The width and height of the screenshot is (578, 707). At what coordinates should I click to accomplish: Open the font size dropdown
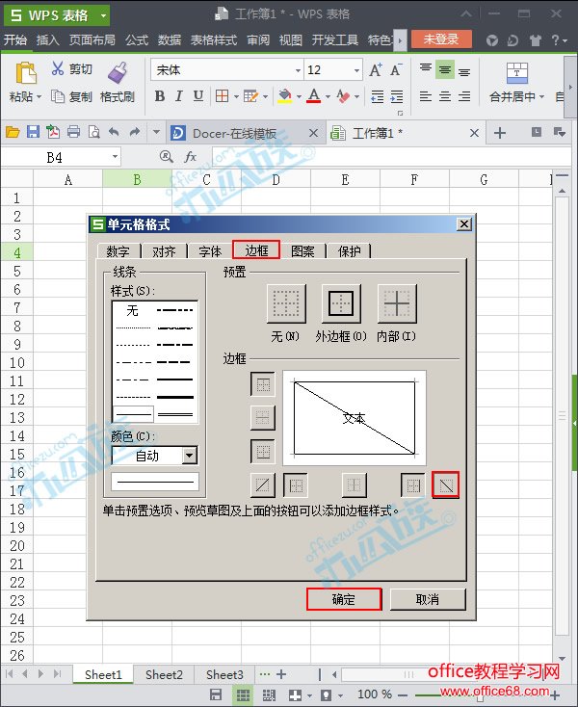point(356,70)
